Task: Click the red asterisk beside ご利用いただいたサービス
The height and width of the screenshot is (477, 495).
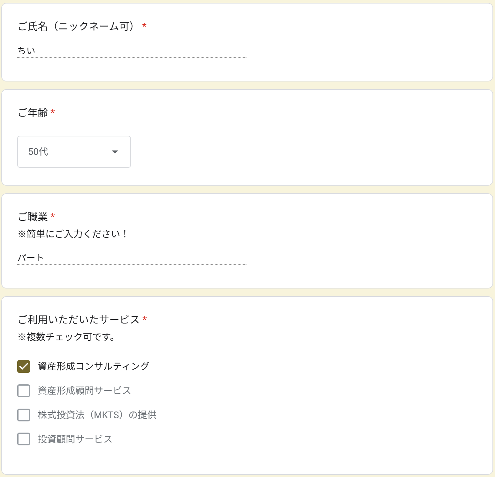Action: (145, 319)
